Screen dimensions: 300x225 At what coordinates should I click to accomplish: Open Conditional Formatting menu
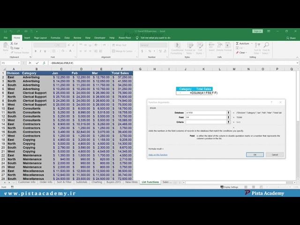click(177, 49)
